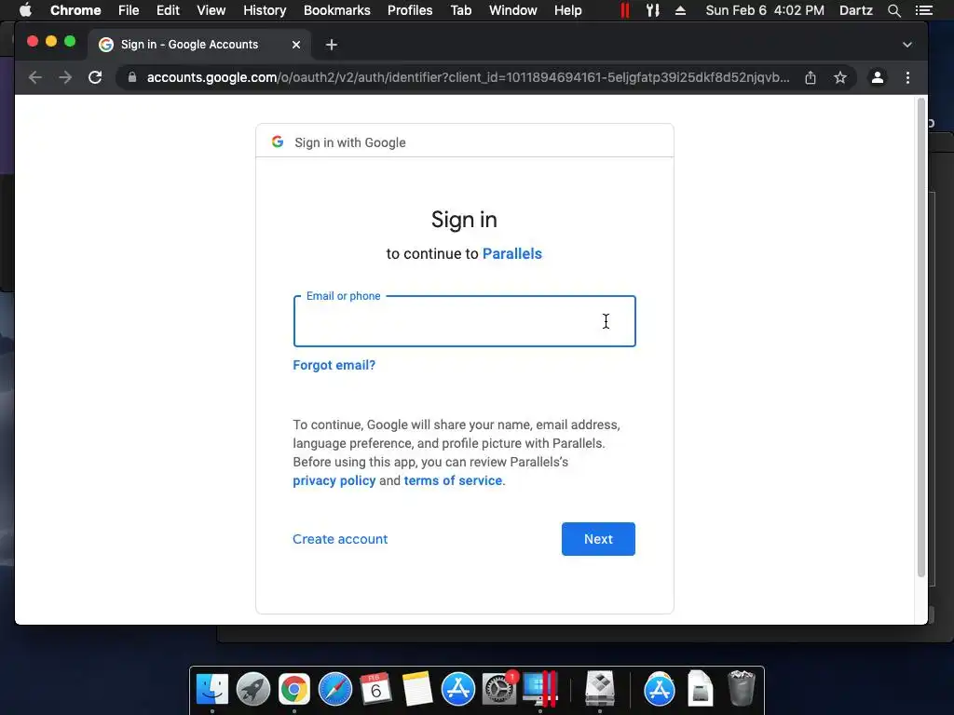Open the privacy policy link
Viewport: 954px width, 715px height.
click(334, 480)
